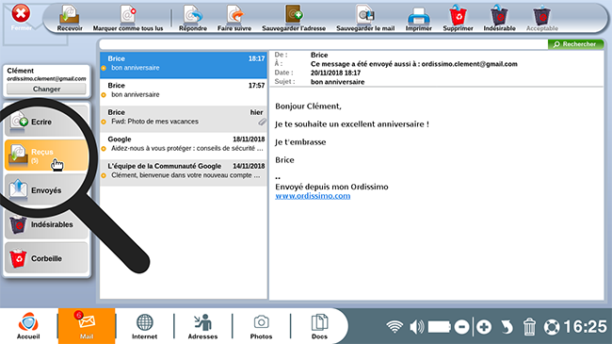
Task: Click the undo back arrow icon
Action: 507,327
